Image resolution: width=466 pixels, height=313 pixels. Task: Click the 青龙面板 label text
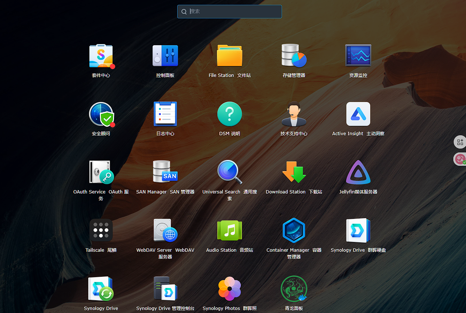click(294, 309)
